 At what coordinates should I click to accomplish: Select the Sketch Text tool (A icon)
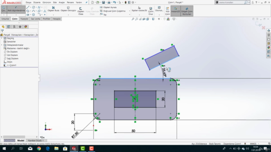coord(45,11)
